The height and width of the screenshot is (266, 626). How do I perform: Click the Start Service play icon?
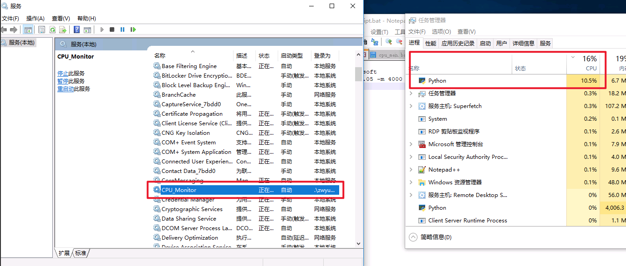click(x=102, y=30)
